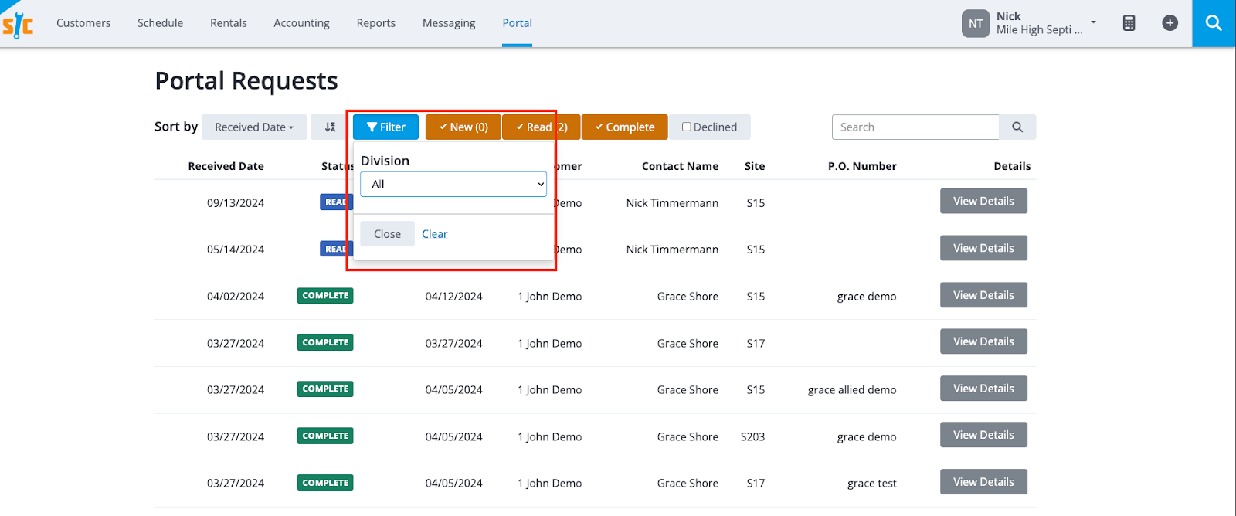
Task: Click the 09/13/2024 received date
Action: pyautogui.click(x=236, y=203)
